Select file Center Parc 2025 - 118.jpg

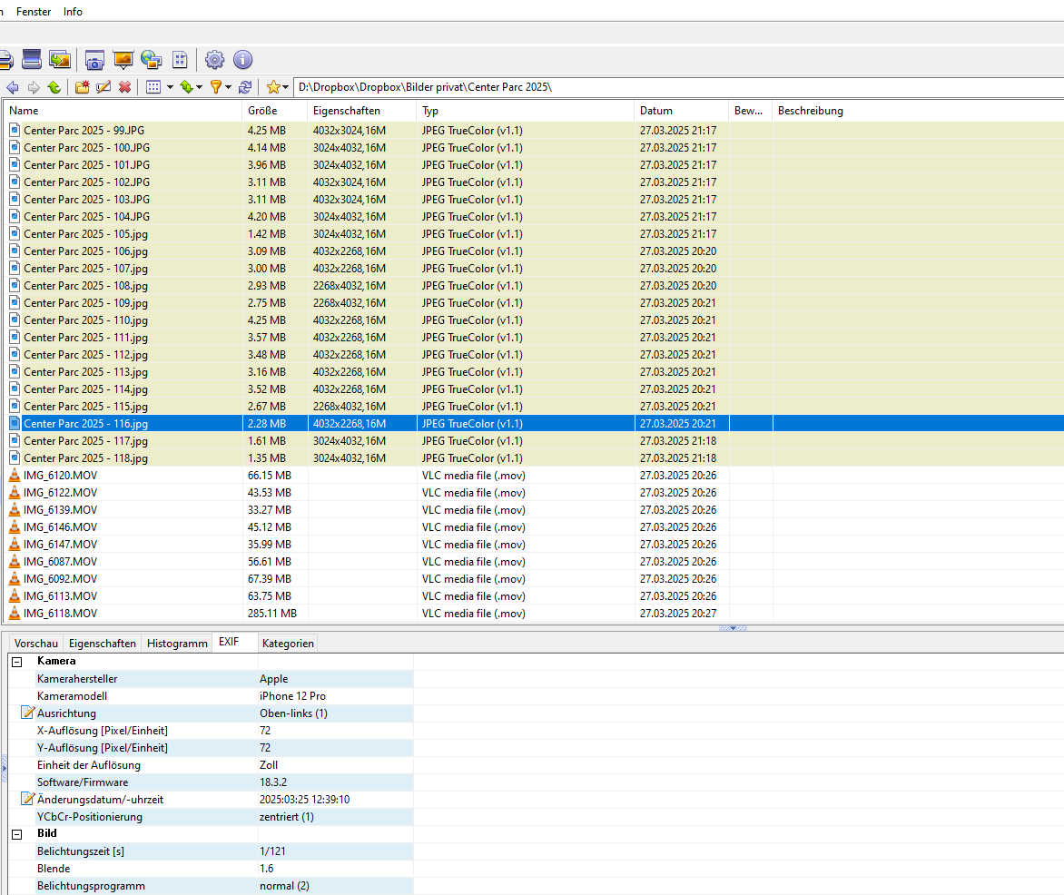point(85,458)
